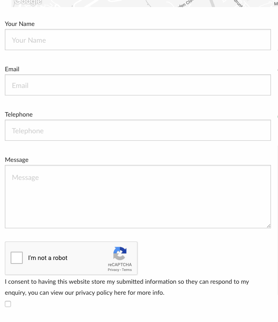278x322 pixels.
Task: Click the I'm not a robot text
Action: click(x=47, y=258)
